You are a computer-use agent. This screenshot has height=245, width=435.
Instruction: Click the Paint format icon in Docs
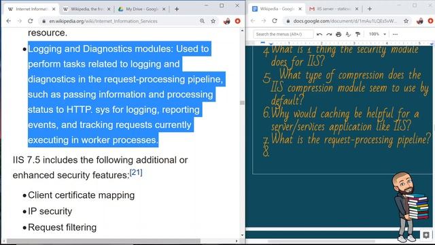(358, 35)
